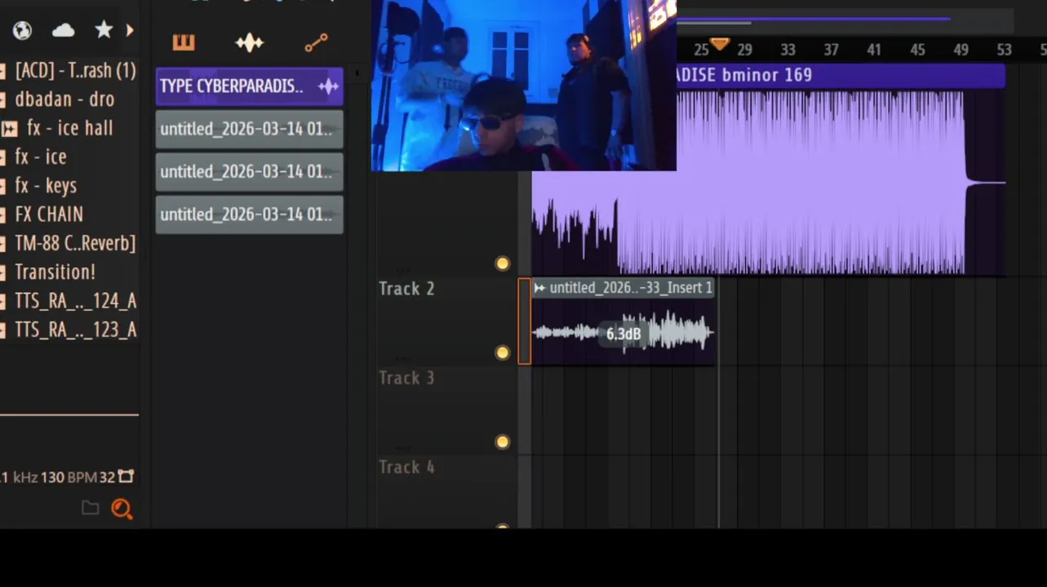Jump to bar 29 on the timeline ruler
The height and width of the screenshot is (587, 1047).
coord(744,50)
